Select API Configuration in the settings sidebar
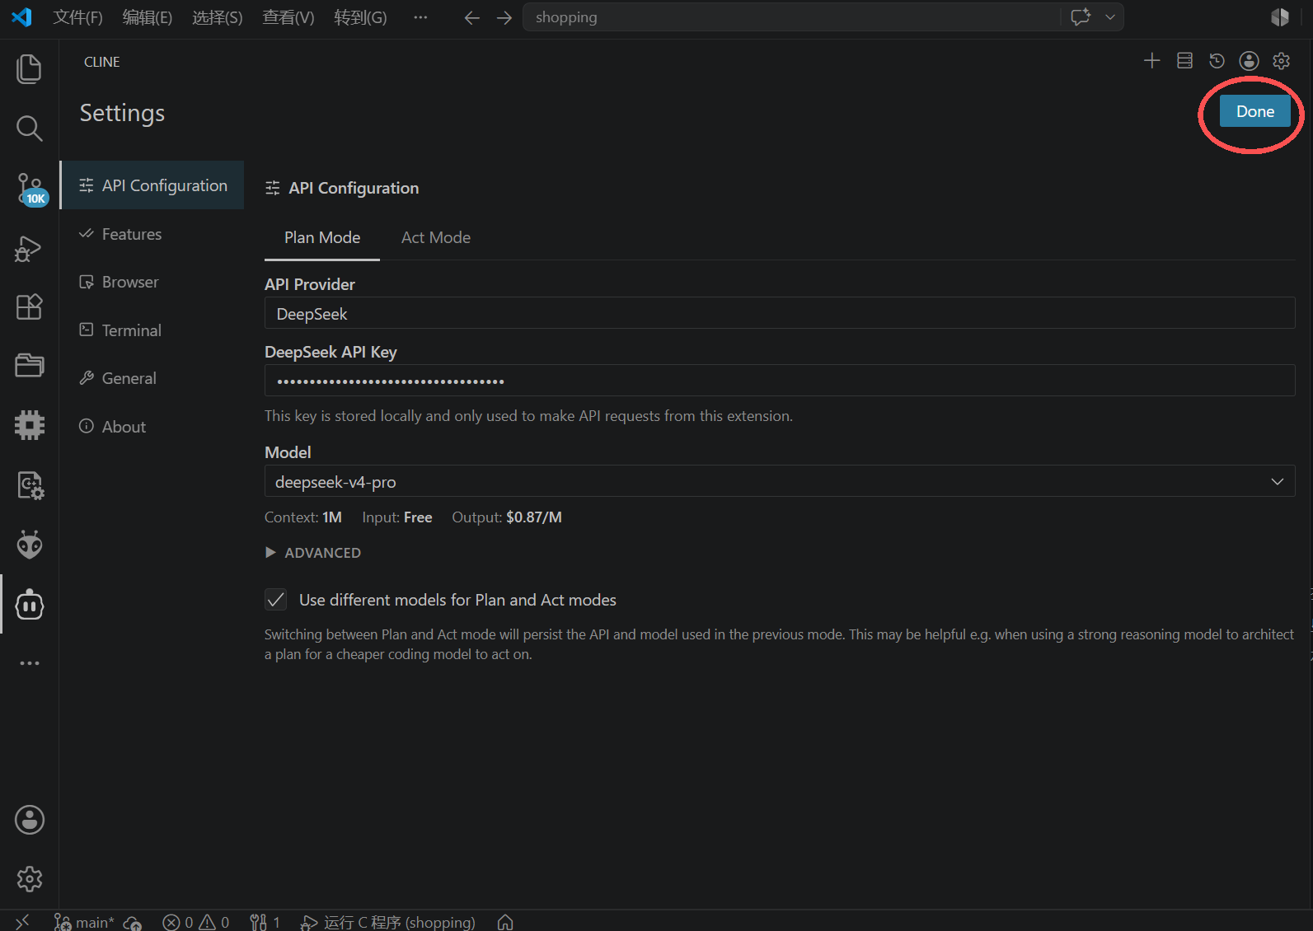Image resolution: width=1313 pixels, height=931 pixels. pos(152,185)
